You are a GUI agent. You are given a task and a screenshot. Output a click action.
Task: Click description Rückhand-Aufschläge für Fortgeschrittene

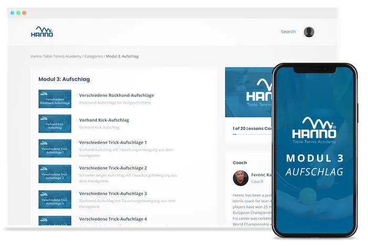(115, 103)
